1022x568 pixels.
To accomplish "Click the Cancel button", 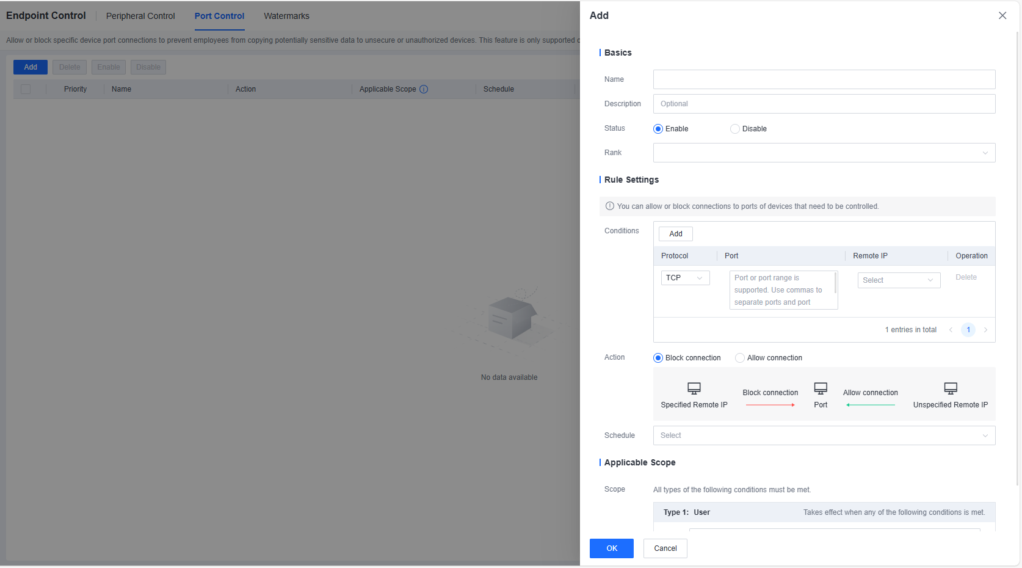I will 665,548.
